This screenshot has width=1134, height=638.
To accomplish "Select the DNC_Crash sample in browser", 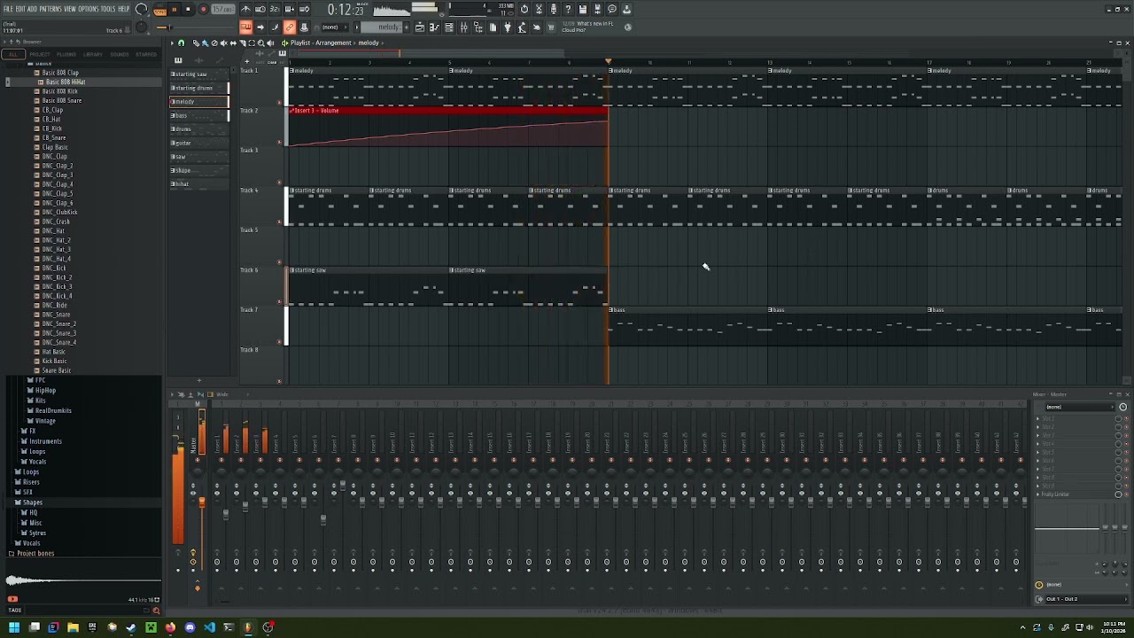I will point(56,222).
